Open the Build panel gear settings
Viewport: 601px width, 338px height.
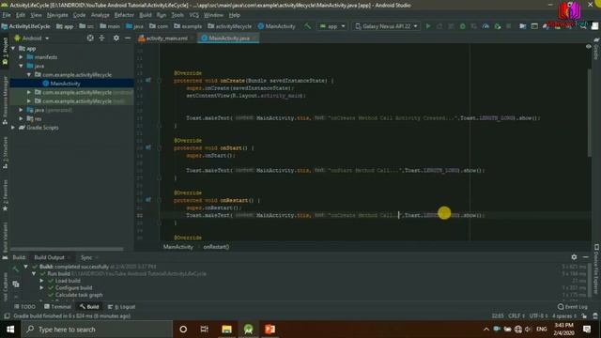point(574,257)
